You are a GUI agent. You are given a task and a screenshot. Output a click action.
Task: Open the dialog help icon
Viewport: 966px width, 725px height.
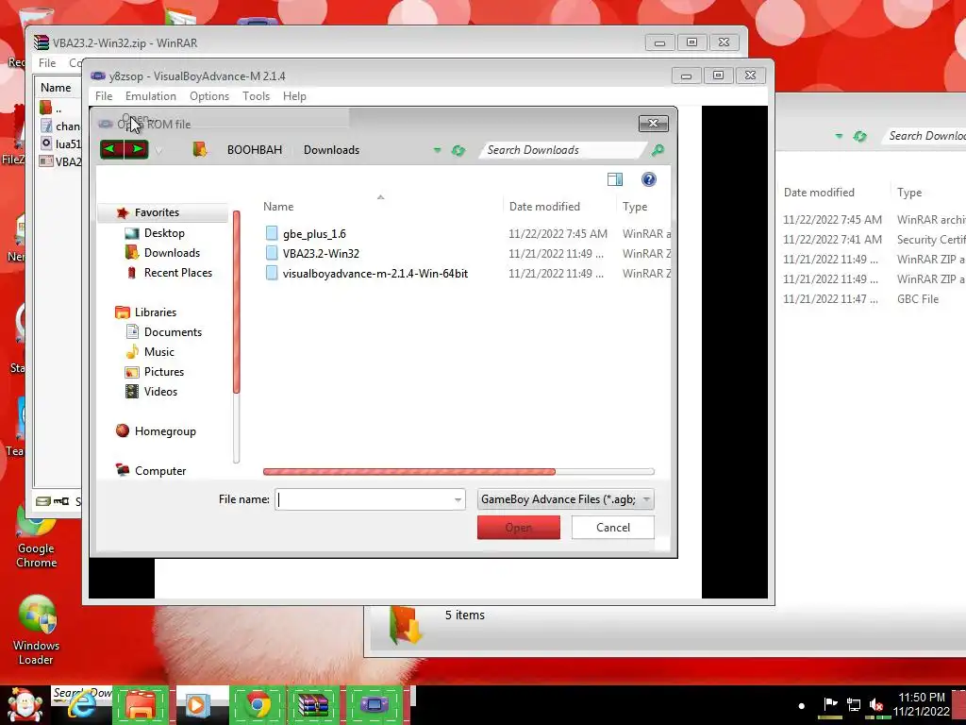[x=649, y=179]
